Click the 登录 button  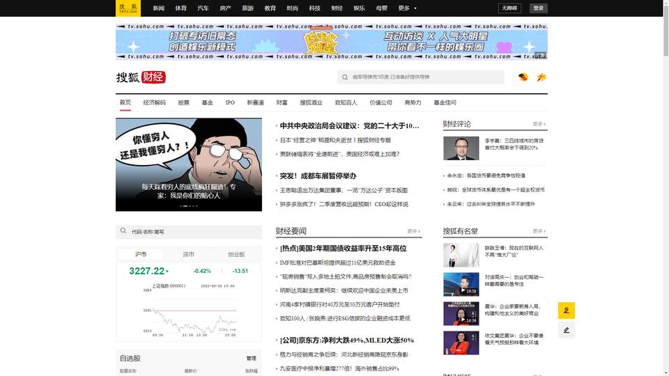point(539,8)
